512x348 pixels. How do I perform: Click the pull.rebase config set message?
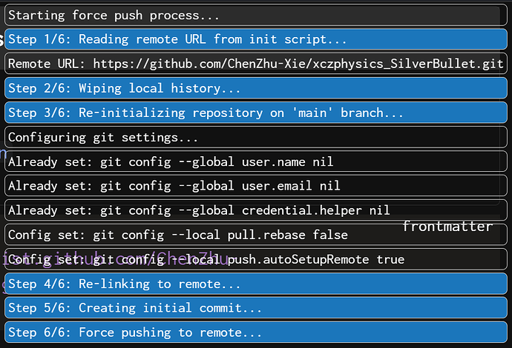tap(177, 235)
